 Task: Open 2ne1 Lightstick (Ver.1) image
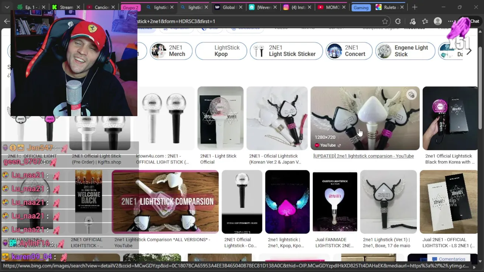pyautogui.click(x=388, y=202)
